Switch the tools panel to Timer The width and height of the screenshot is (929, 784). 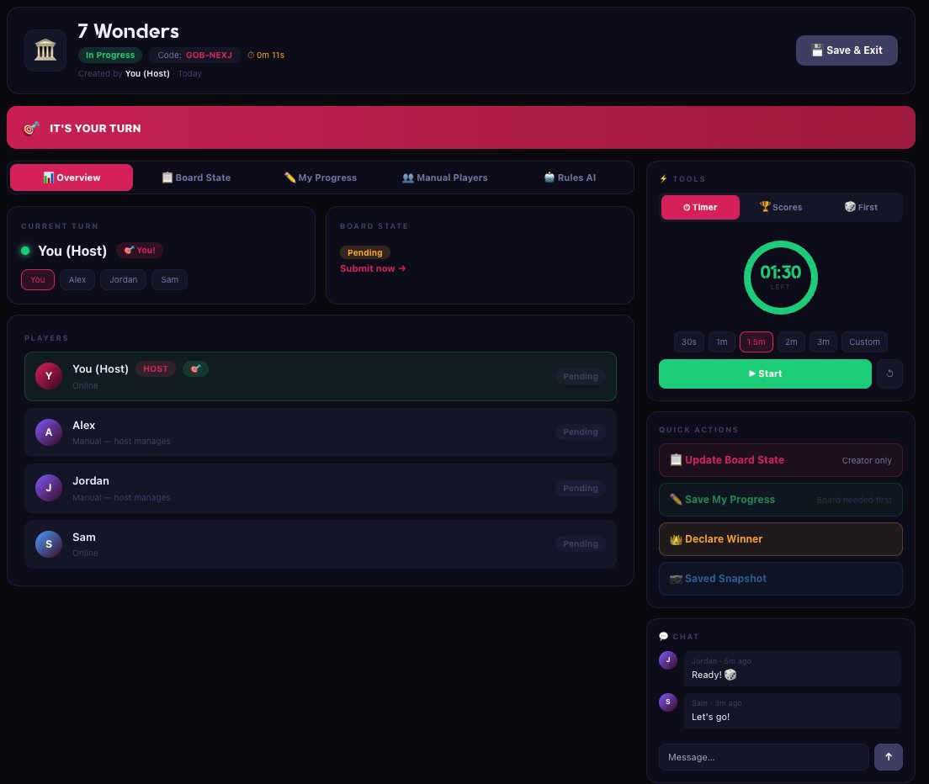(x=700, y=207)
